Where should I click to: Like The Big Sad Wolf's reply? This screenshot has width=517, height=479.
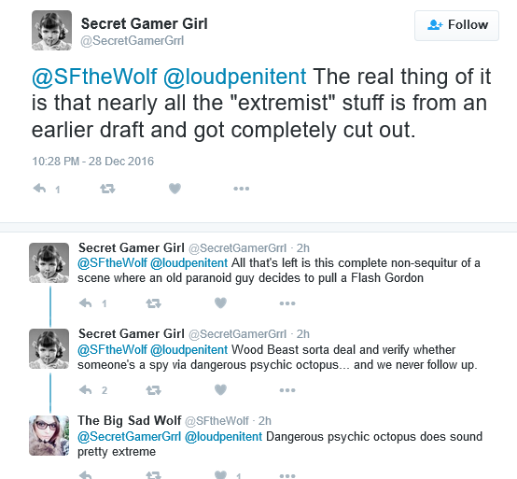220,475
